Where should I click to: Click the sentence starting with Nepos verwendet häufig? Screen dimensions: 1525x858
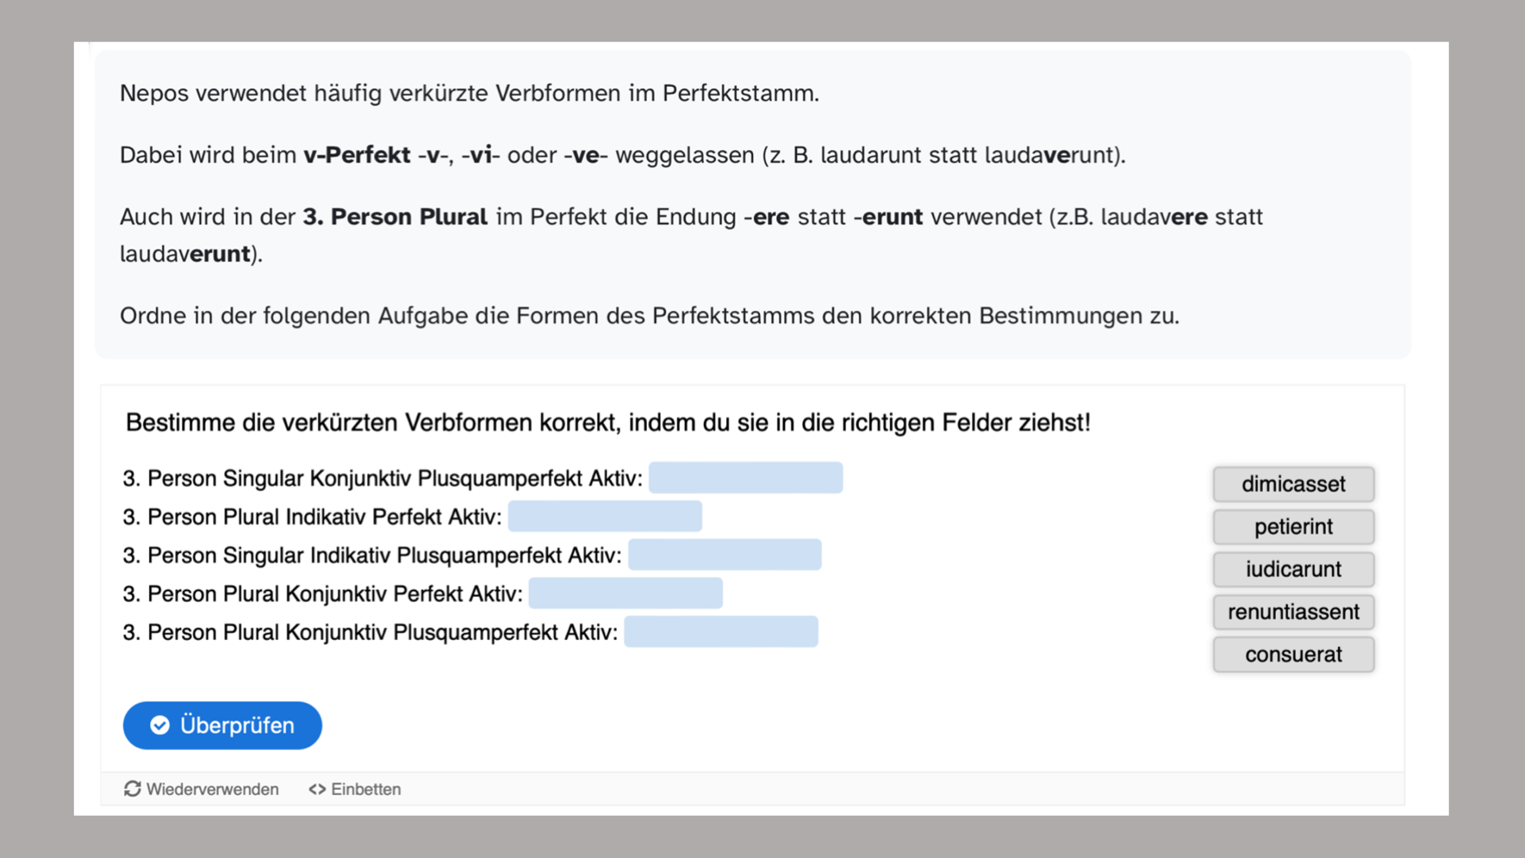(469, 93)
